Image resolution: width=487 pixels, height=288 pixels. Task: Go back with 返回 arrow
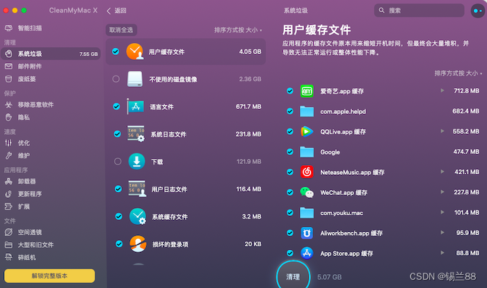(116, 10)
